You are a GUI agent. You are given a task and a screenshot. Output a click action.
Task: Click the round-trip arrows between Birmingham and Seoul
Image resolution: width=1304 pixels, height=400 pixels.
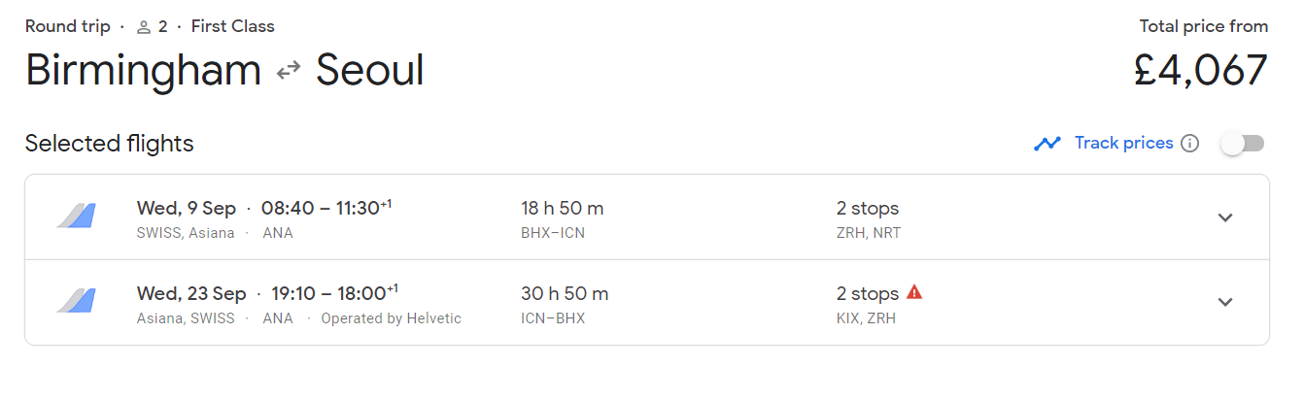(x=289, y=71)
